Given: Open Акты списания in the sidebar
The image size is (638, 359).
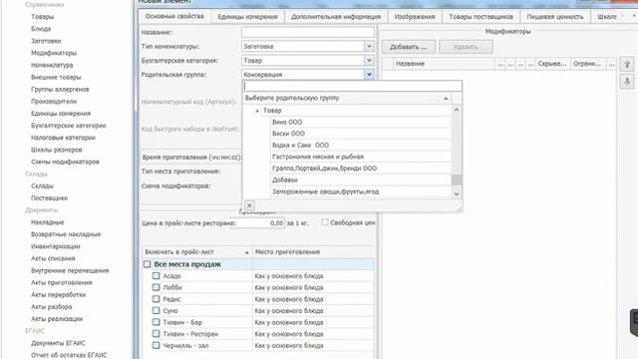Looking at the screenshot, I should coord(53,258).
